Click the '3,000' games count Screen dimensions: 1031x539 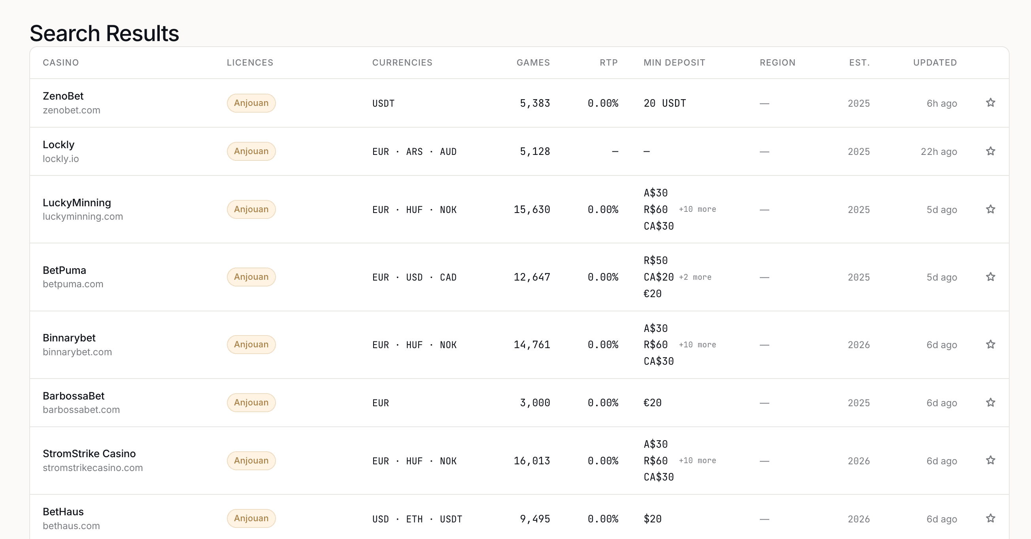[x=535, y=403]
